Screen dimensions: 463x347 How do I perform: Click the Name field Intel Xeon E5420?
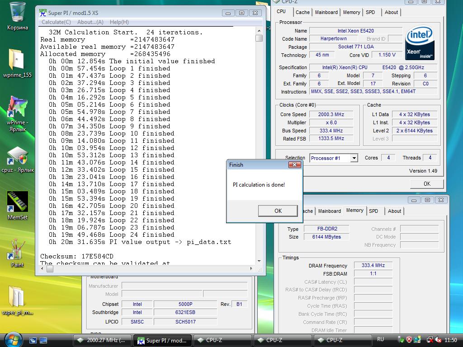click(x=355, y=31)
